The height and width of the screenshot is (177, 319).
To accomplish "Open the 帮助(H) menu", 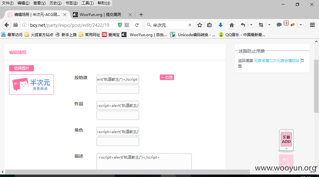I will [x=104, y=3].
